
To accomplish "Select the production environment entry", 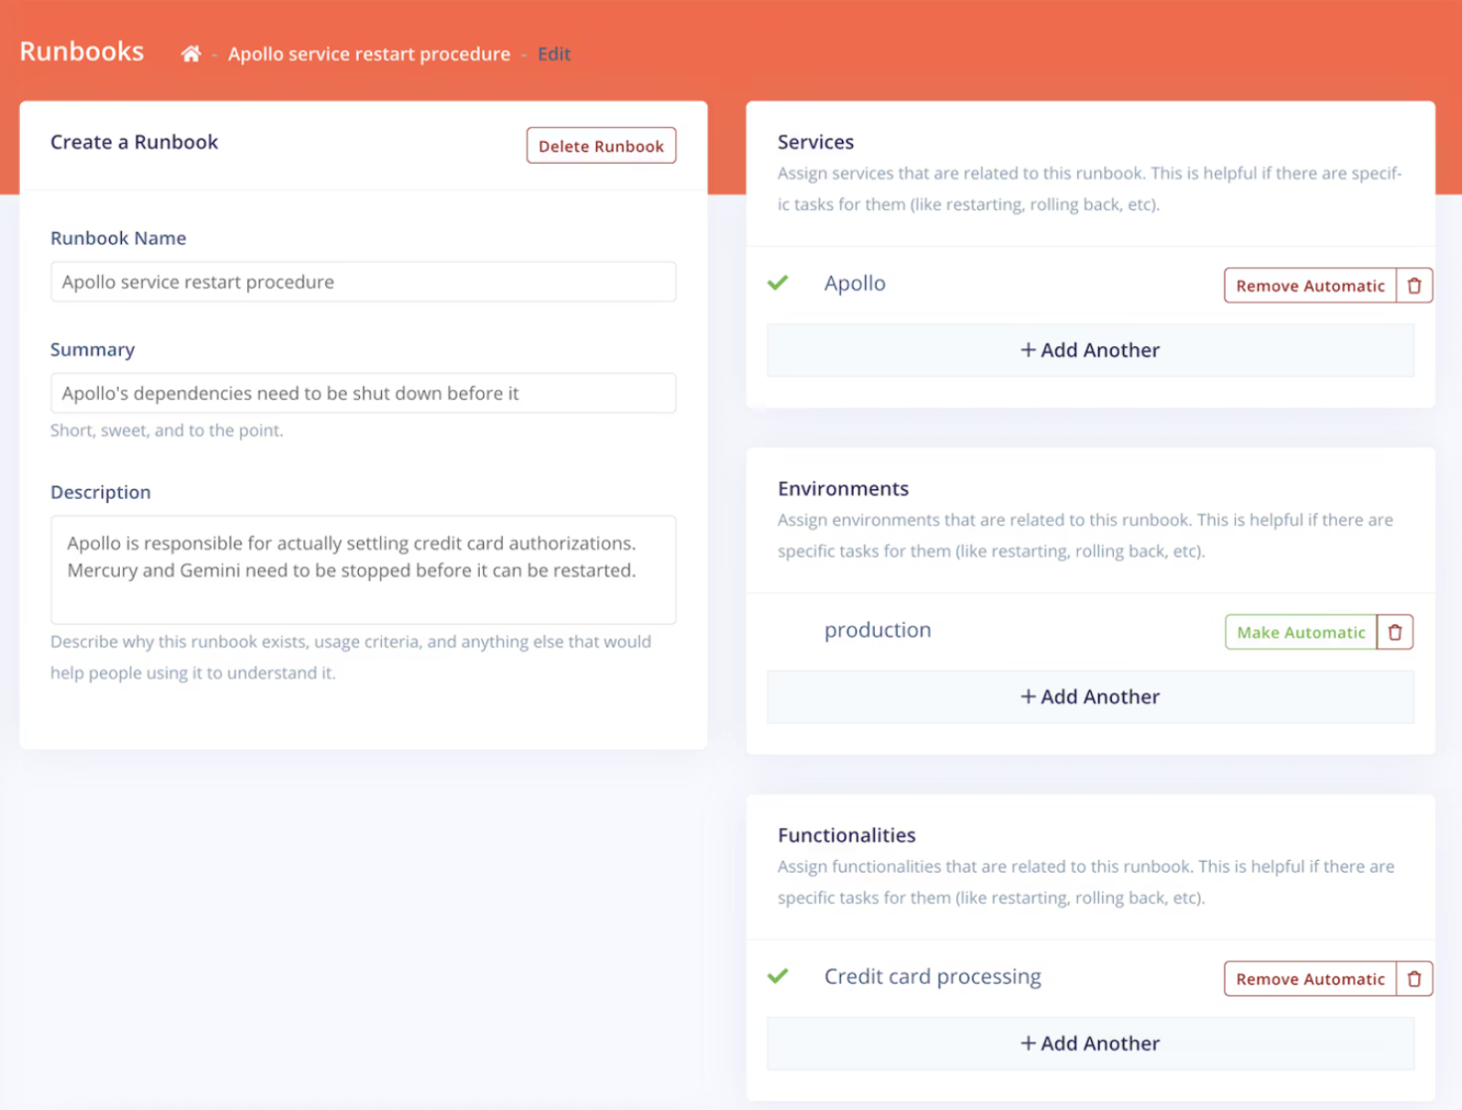I will pyautogui.click(x=877, y=630).
